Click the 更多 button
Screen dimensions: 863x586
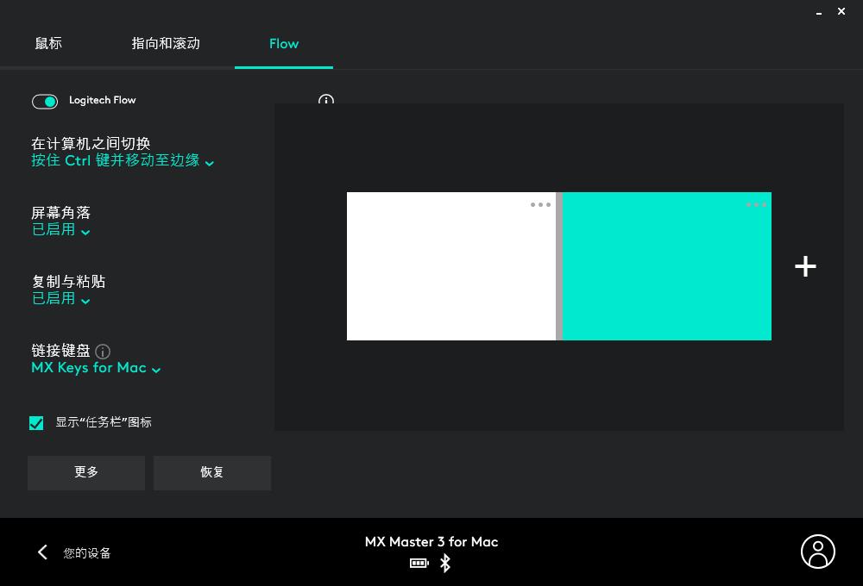[86, 472]
